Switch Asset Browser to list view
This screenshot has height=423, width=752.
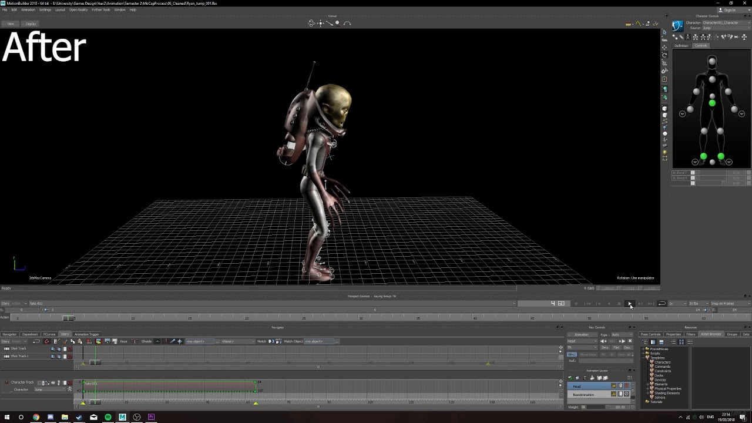[673, 342]
